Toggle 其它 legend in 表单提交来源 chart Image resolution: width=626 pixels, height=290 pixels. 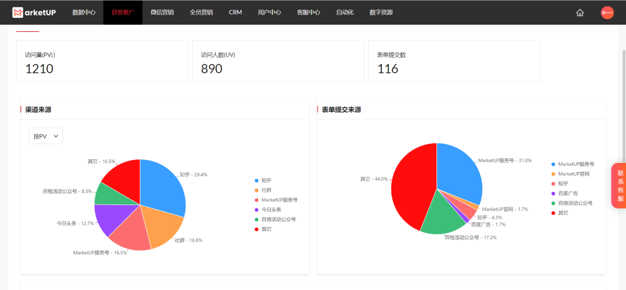[x=560, y=213]
